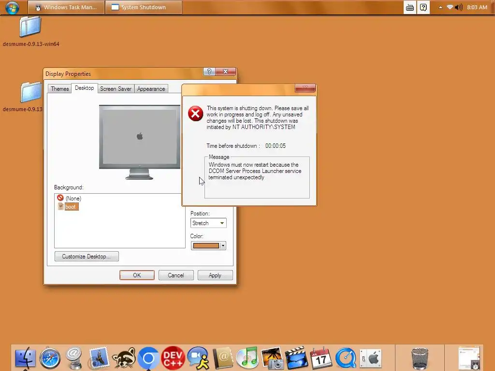
Task: Close the Display Properties window
Action: point(226,71)
